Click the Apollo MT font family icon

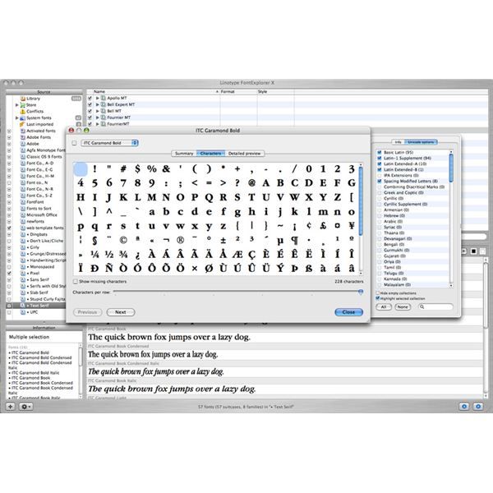[x=104, y=98]
